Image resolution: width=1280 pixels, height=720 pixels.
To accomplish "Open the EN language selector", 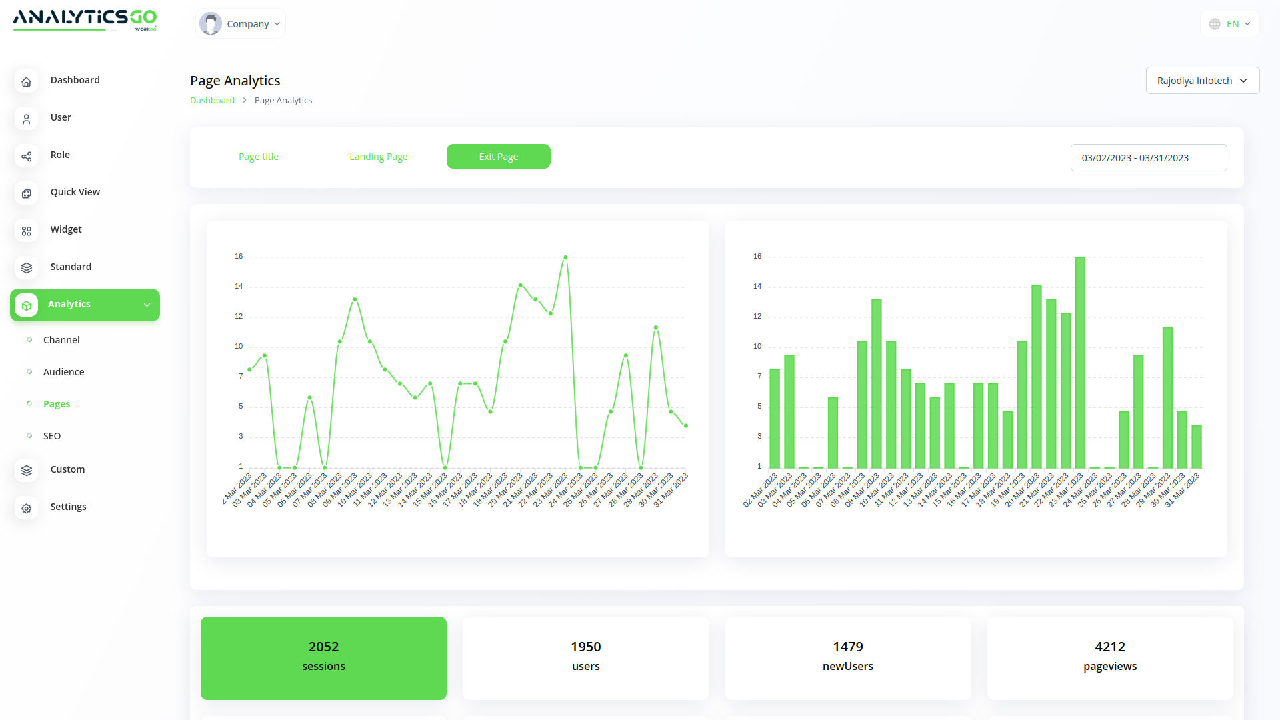I will coord(1230,24).
